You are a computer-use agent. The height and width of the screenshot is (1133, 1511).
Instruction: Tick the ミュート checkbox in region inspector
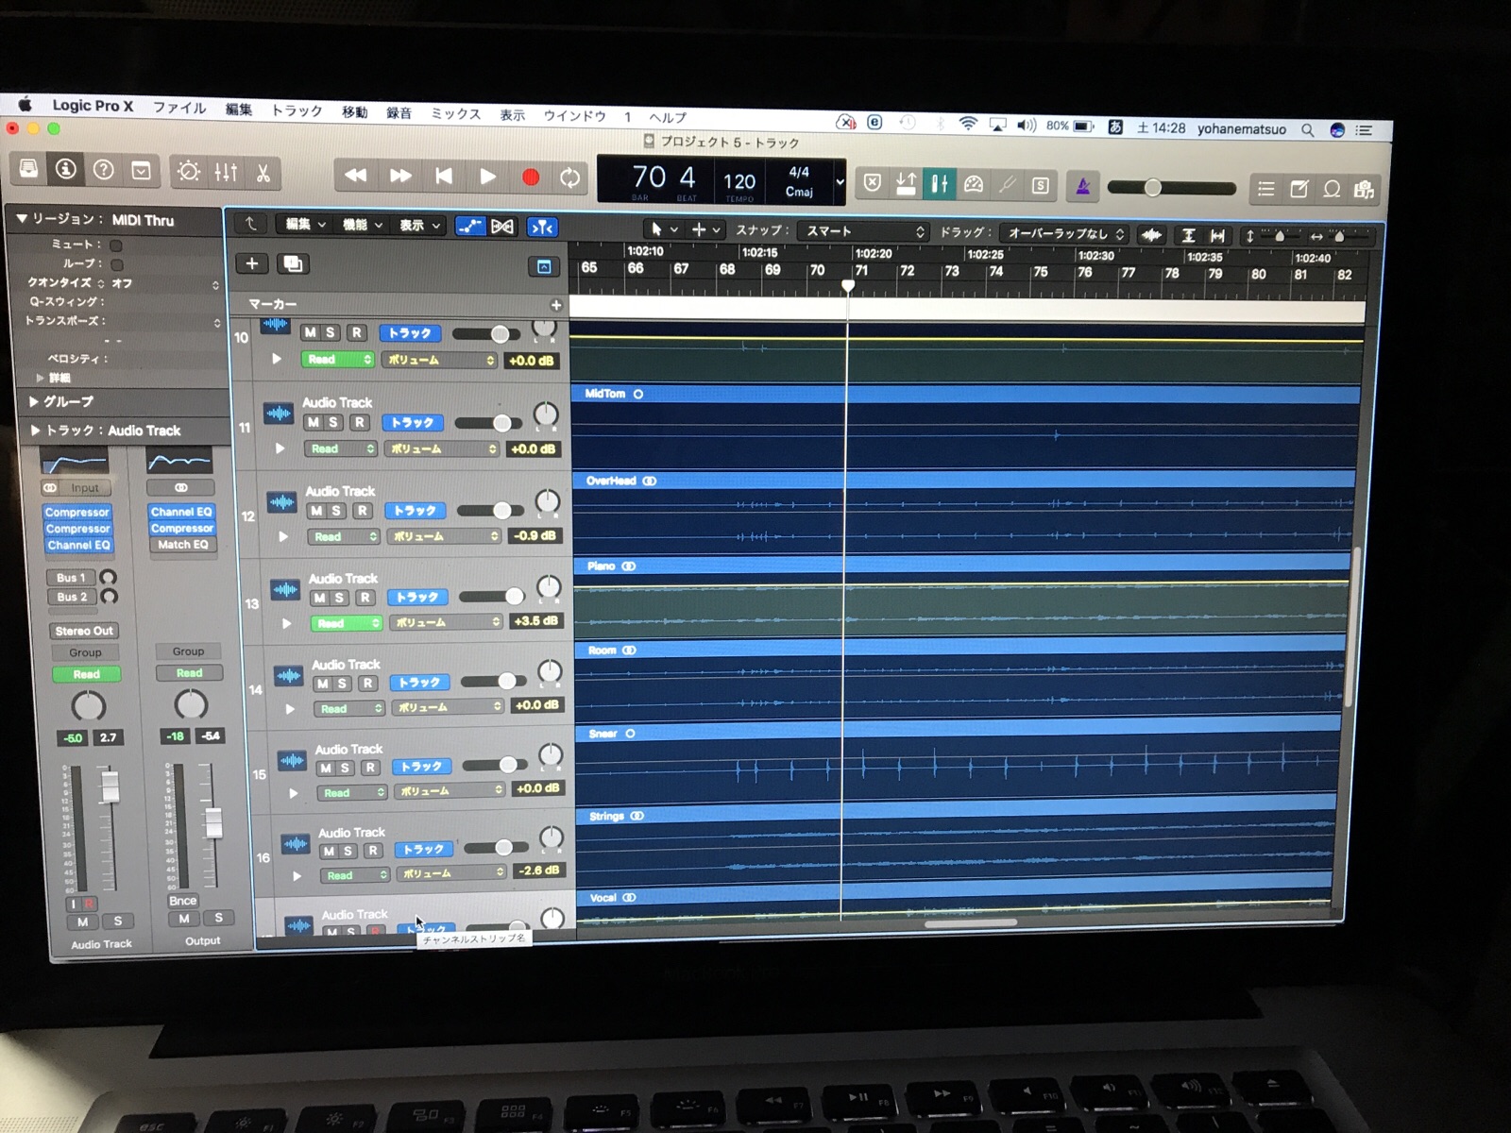116,245
